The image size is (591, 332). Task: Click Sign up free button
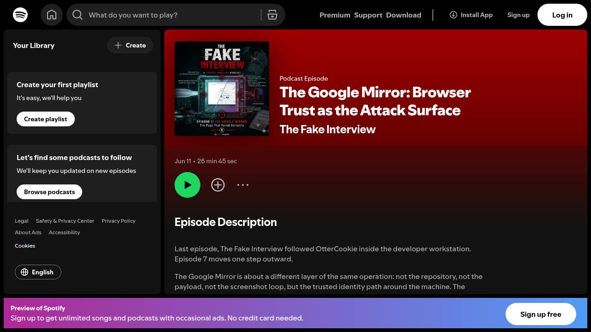coord(541,314)
